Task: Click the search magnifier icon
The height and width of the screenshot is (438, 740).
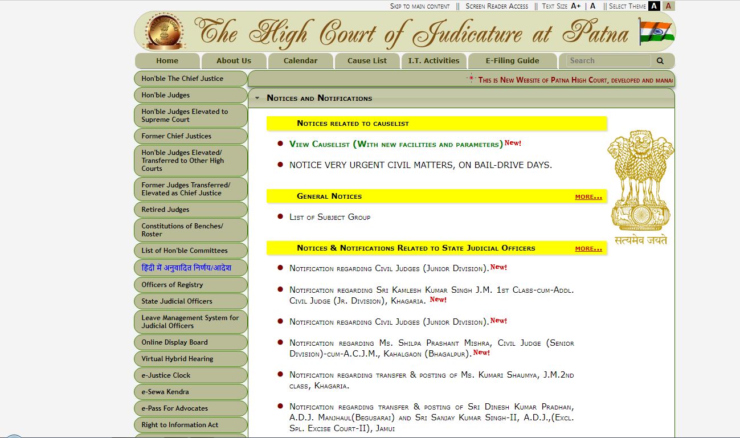Action: (x=660, y=61)
